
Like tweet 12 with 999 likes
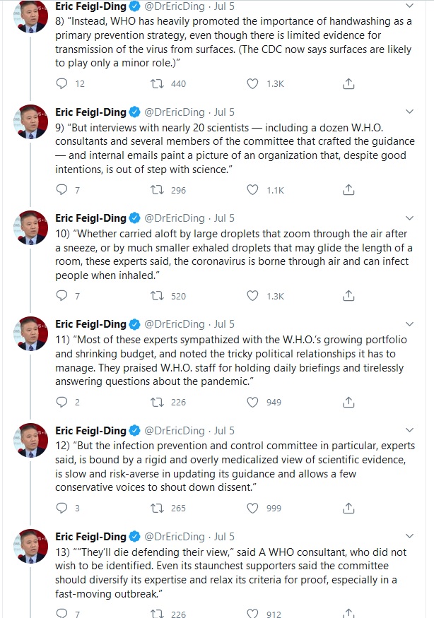click(253, 508)
